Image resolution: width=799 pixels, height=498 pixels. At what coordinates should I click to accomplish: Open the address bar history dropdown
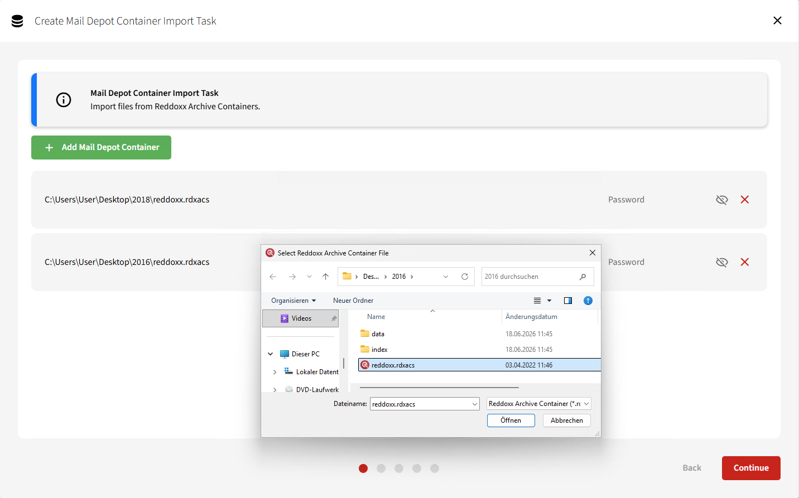[446, 277]
